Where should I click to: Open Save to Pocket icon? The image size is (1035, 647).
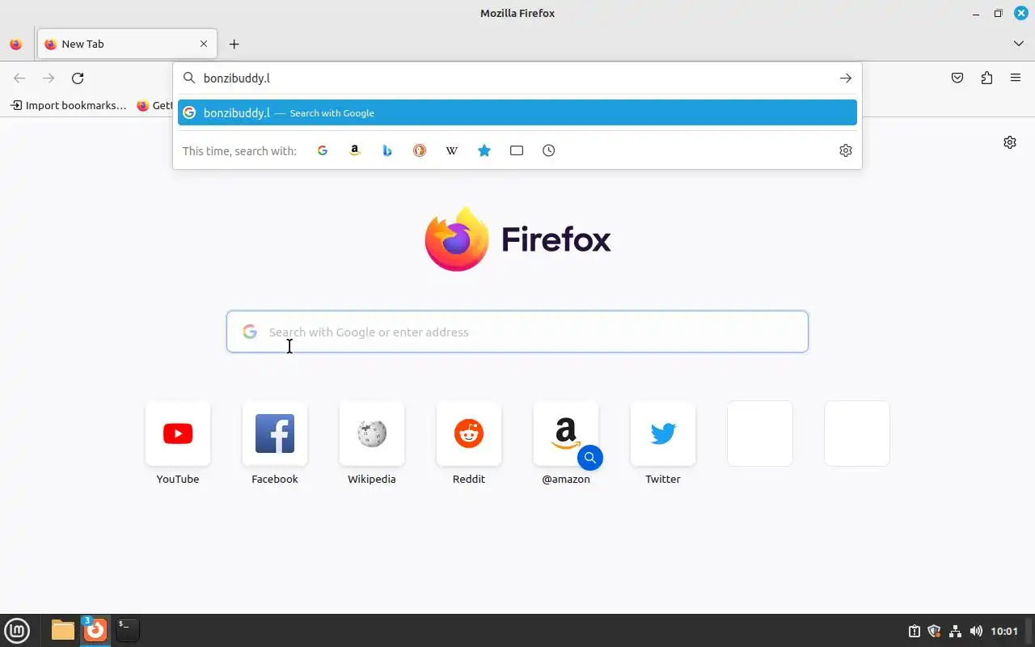[957, 78]
